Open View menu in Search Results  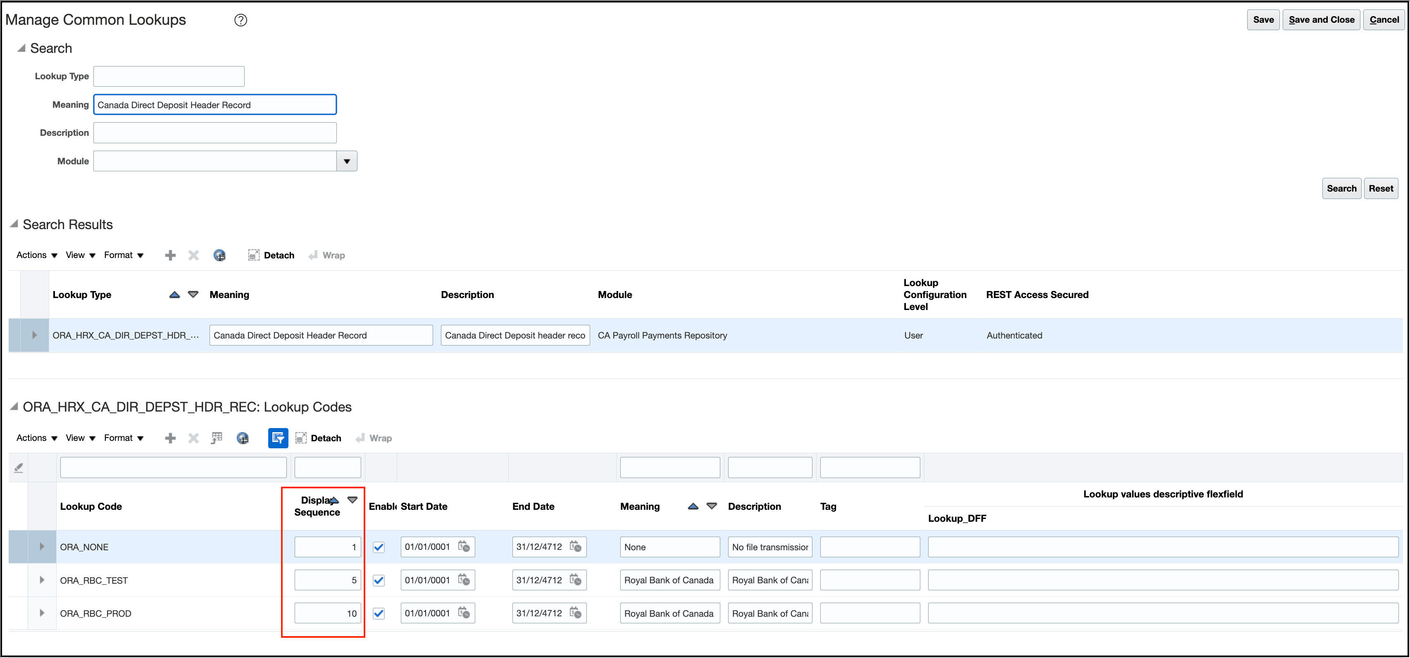81,256
